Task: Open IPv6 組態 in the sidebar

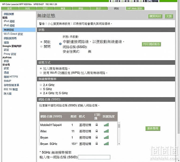Action: (9, 25)
